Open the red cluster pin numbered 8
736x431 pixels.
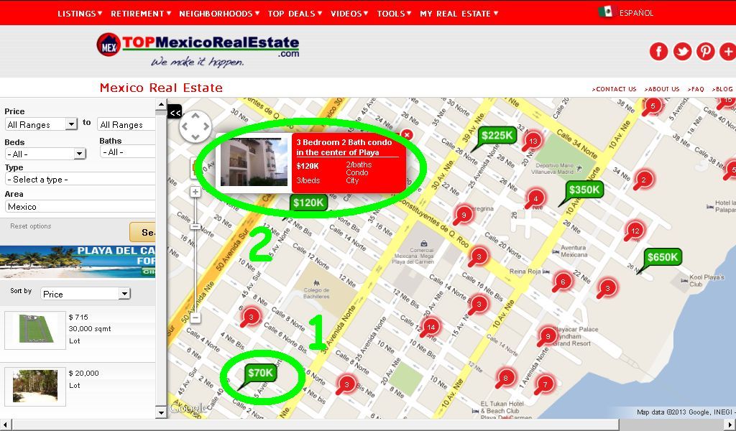click(x=505, y=378)
